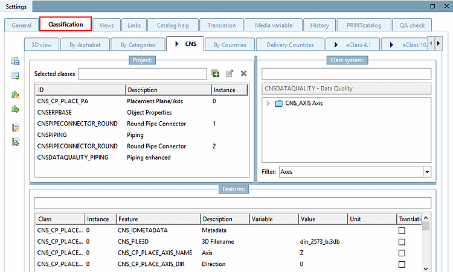453x272 pixels.
Task: Open the Filter dropdown showing Axes
Action: [x=428, y=172]
